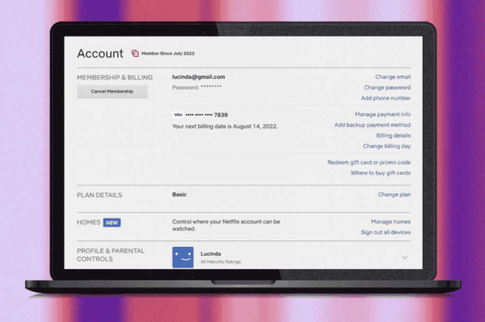Click the Visa card logo icon
This screenshot has width=485, height=322.
(x=178, y=115)
